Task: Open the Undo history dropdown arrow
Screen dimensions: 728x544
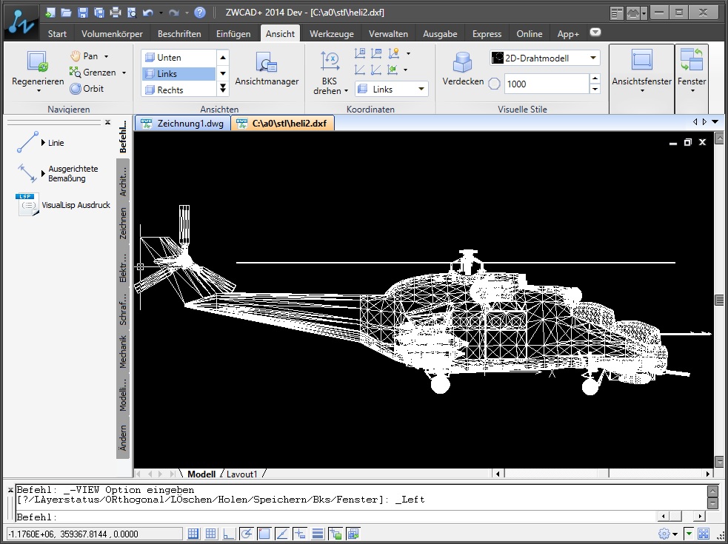Action: 161,13
